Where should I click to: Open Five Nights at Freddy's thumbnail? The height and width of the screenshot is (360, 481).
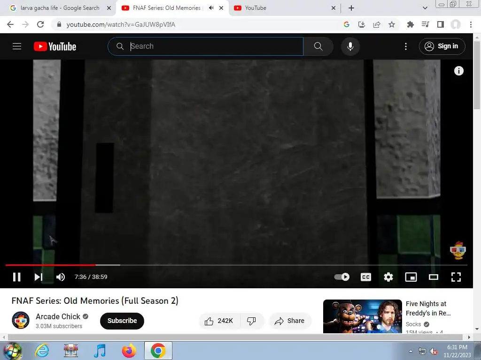point(362,316)
